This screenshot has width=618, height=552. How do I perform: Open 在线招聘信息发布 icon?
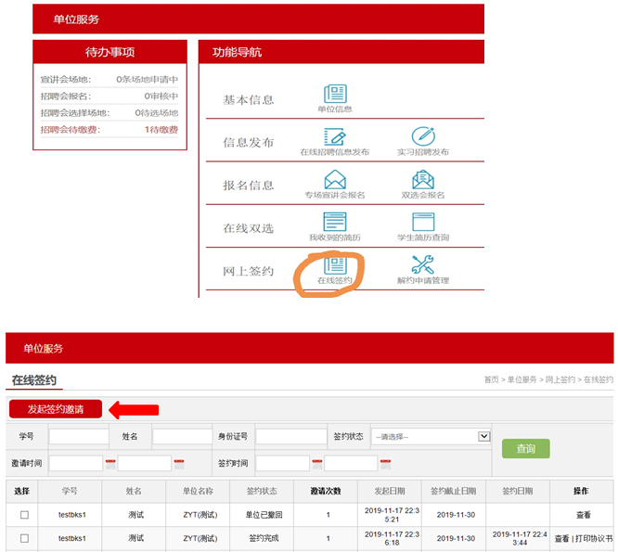click(335, 136)
